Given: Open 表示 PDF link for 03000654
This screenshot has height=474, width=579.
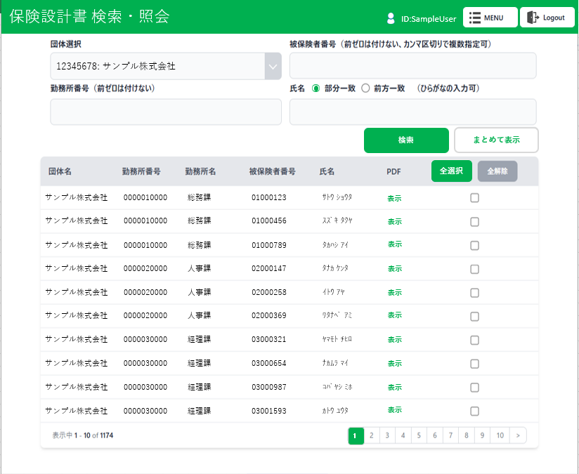Looking at the screenshot, I should coord(394,364).
